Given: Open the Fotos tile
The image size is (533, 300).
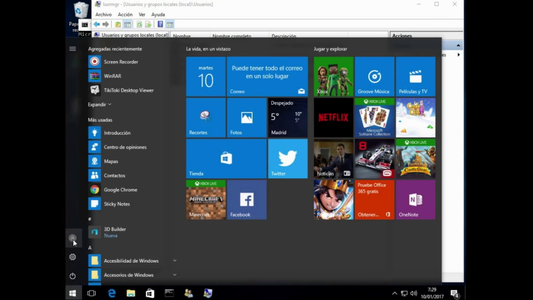Looking at the screenshot, I should 247,117.
